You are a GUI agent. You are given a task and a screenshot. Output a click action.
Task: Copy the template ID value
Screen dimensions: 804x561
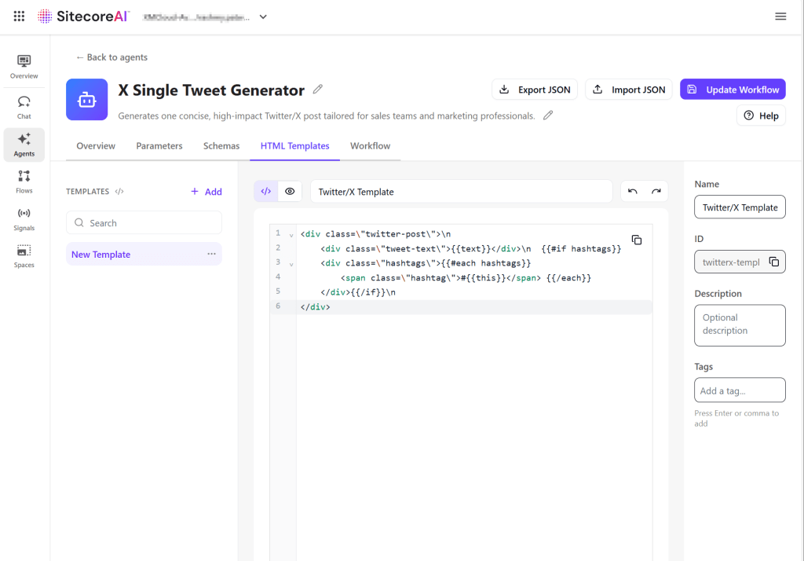773,262
